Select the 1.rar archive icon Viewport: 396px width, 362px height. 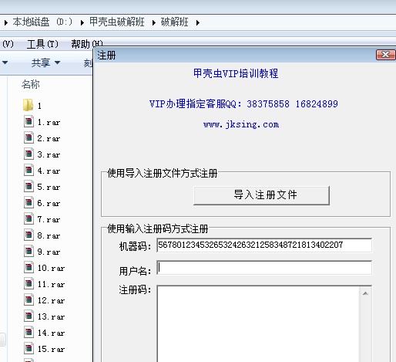[29, 122]
